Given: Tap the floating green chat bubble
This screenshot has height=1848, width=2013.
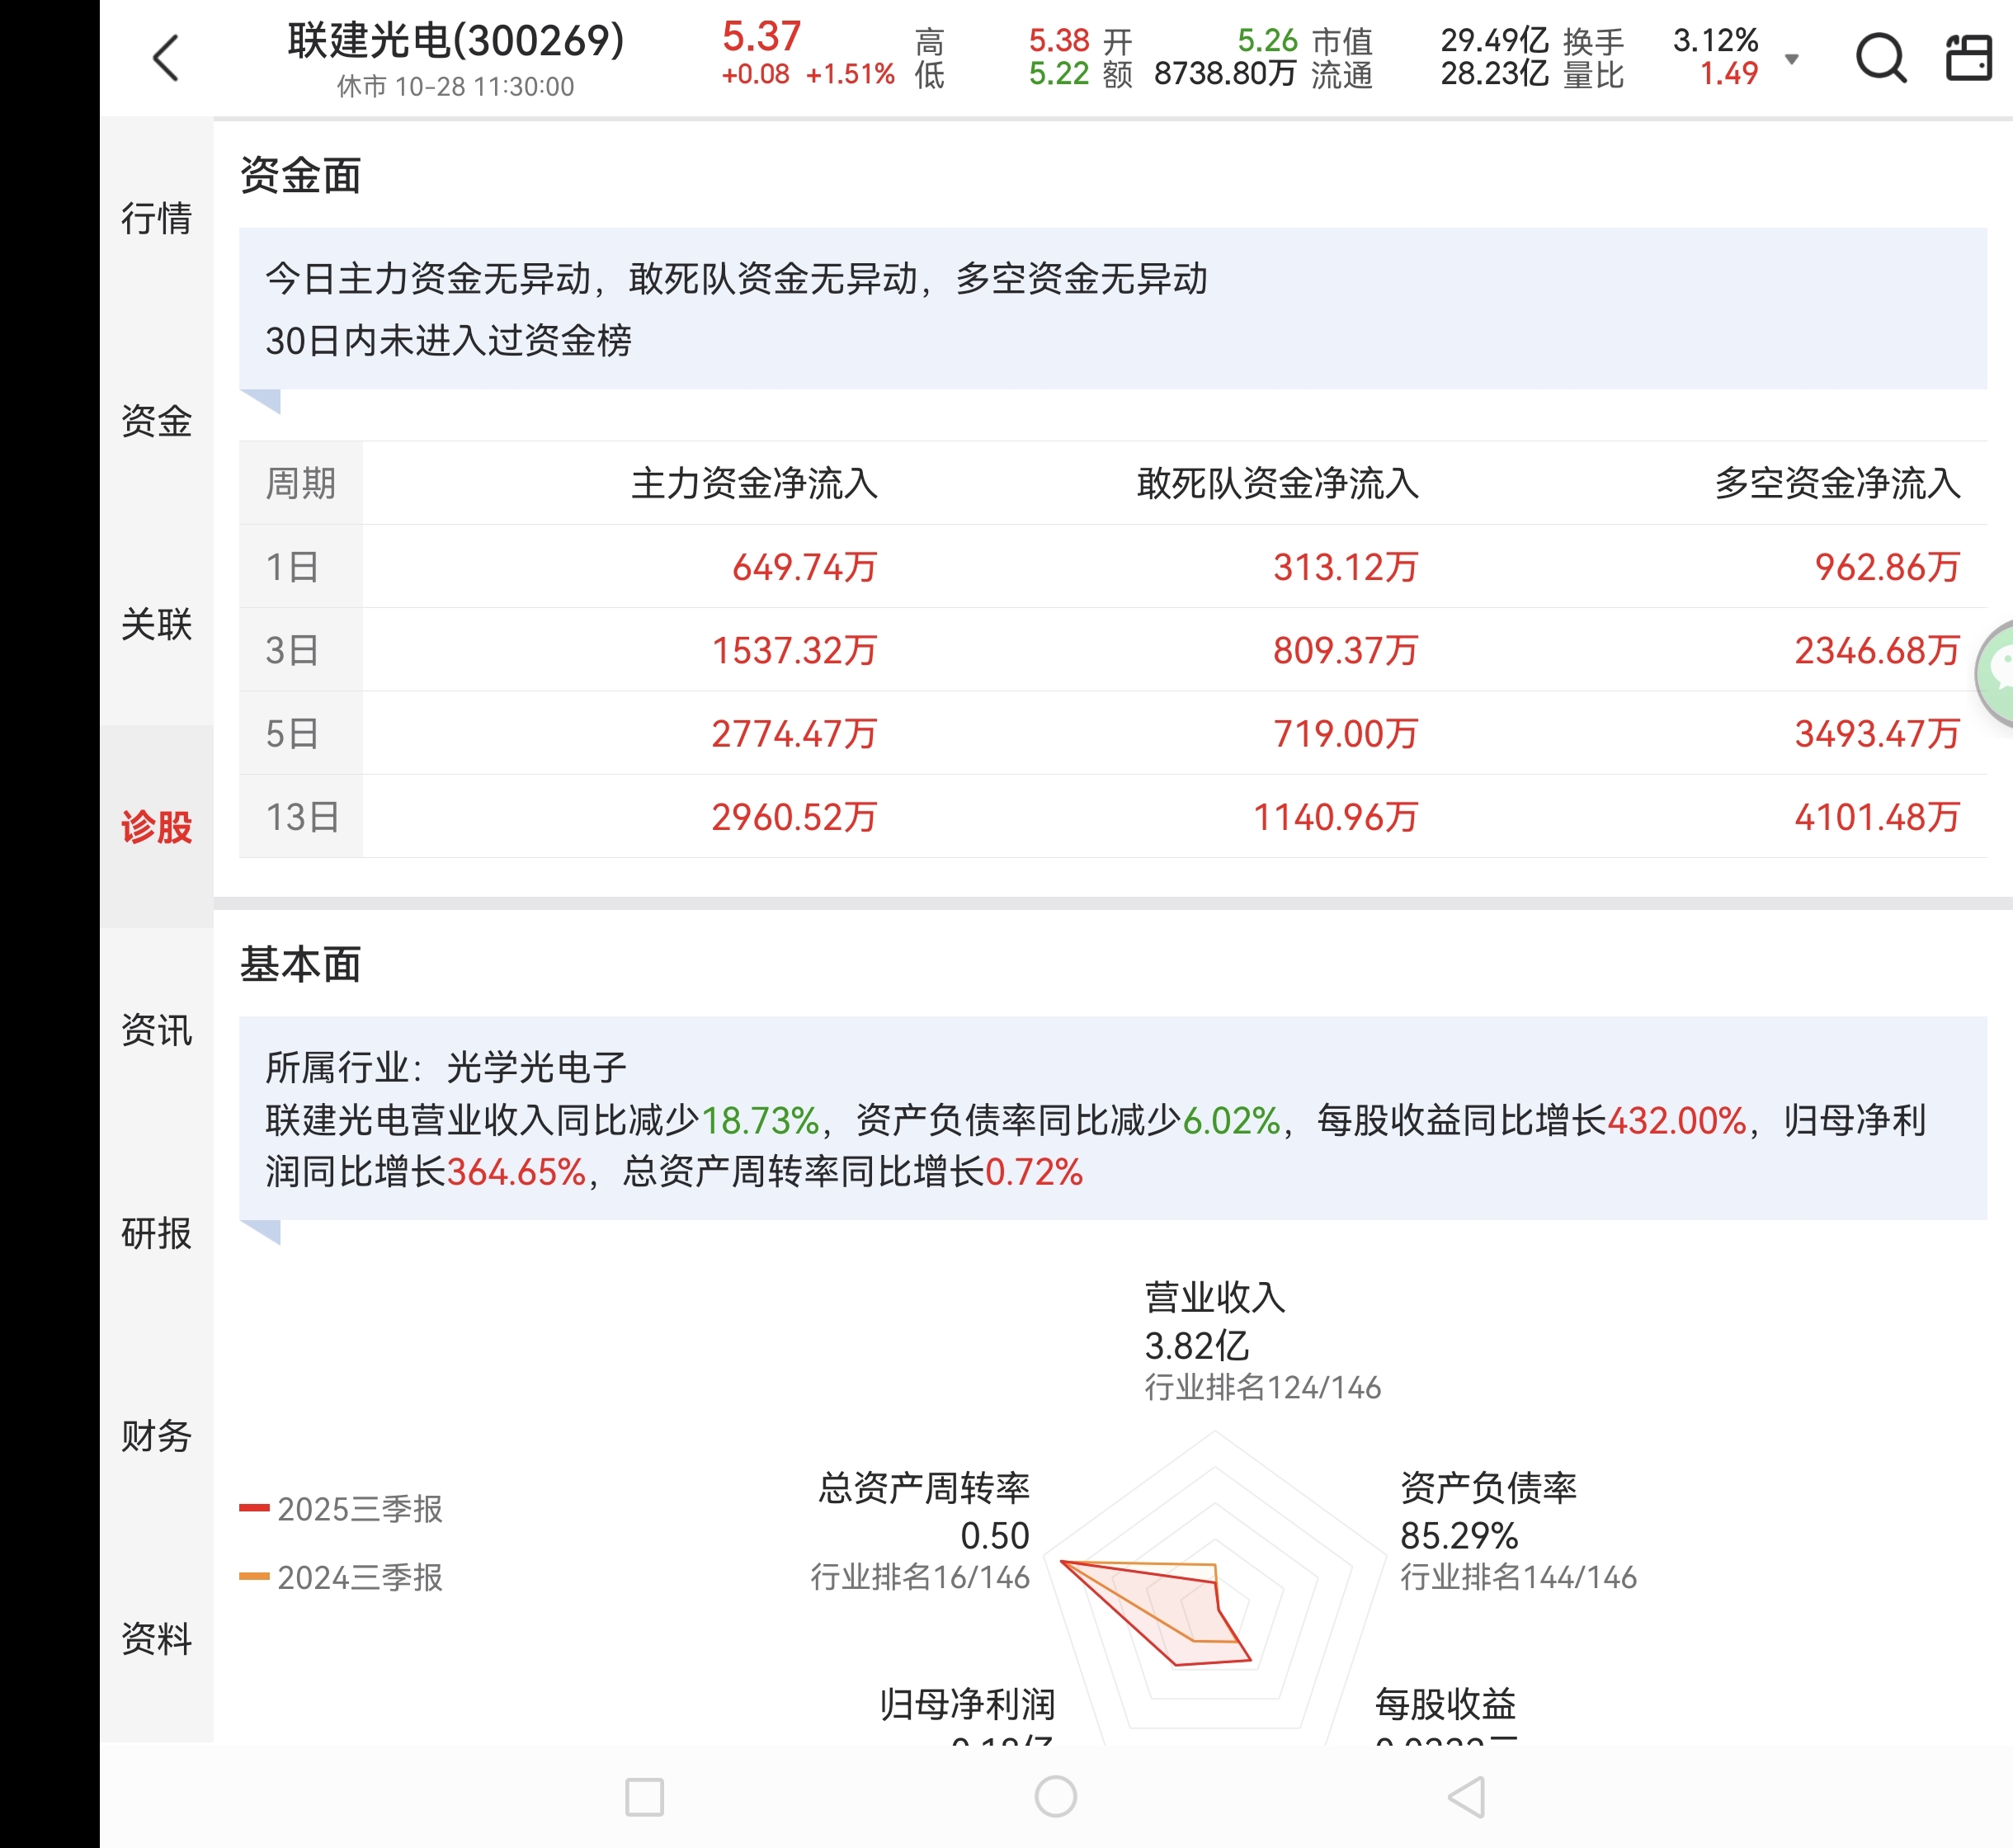Looking at the screenshot, I should pyautogui.click(x=1998, y=671).
